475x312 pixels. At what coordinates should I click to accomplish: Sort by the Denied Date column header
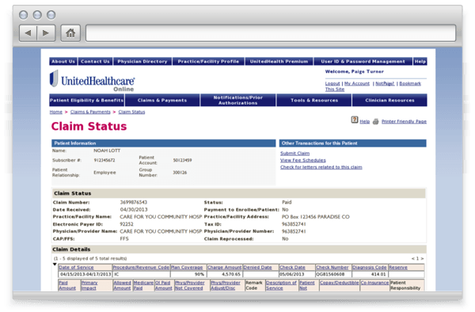click(x=257, y=268)
